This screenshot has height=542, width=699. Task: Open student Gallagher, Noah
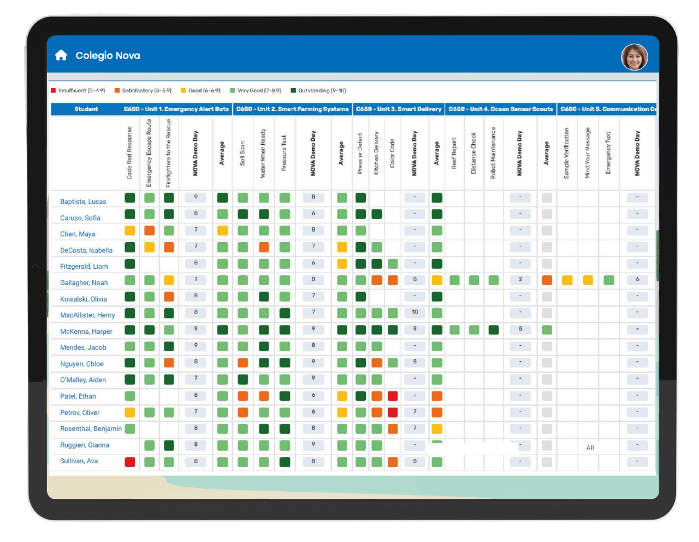[x=84, y=283]
